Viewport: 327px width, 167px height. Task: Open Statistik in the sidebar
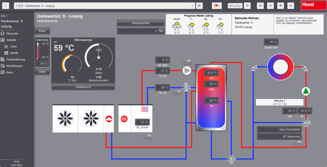click(x=11, y=40)
